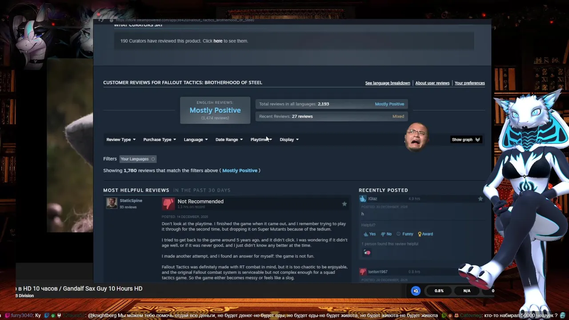569x320 pixels.
Task: Open the tonton1967 reviewer name
Action: point(378,272)
